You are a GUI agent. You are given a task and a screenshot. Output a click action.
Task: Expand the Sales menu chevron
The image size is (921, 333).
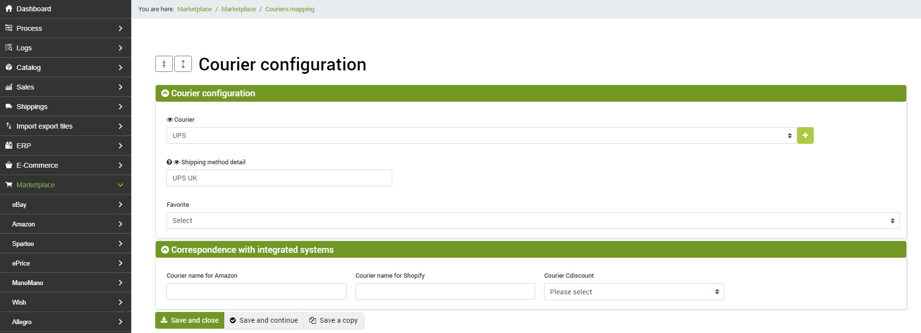(x=120, y=87)
